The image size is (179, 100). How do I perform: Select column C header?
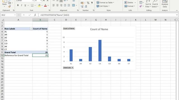coord(55,20)
